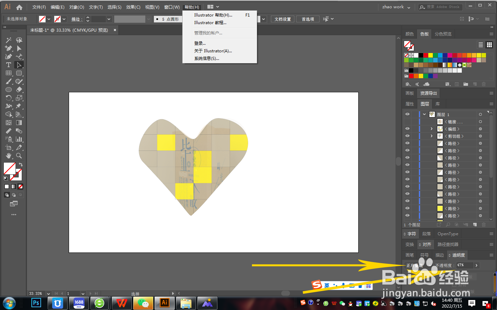Viewport: 497px width, 310px height.
Task: Open Photoshop from Windows taskbar
Action: click(x=36, y=303)
